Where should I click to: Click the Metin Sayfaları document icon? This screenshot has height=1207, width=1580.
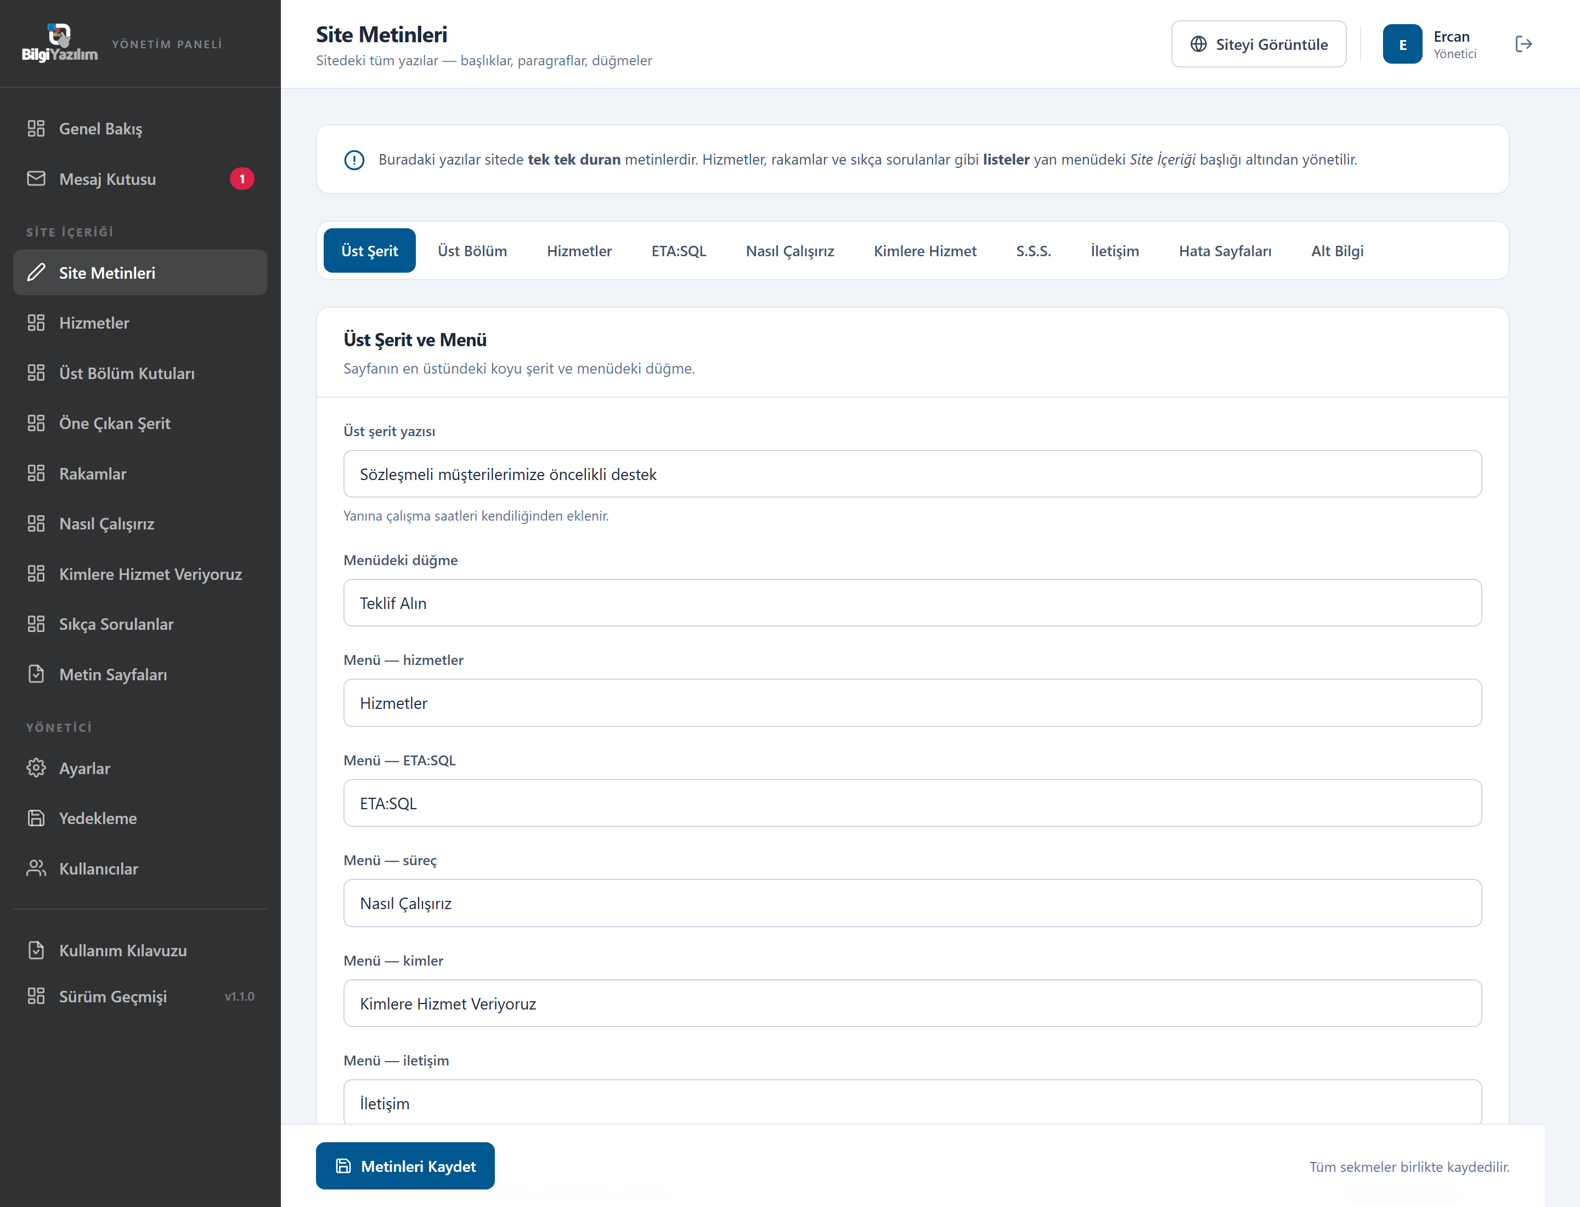click(36, 675)
